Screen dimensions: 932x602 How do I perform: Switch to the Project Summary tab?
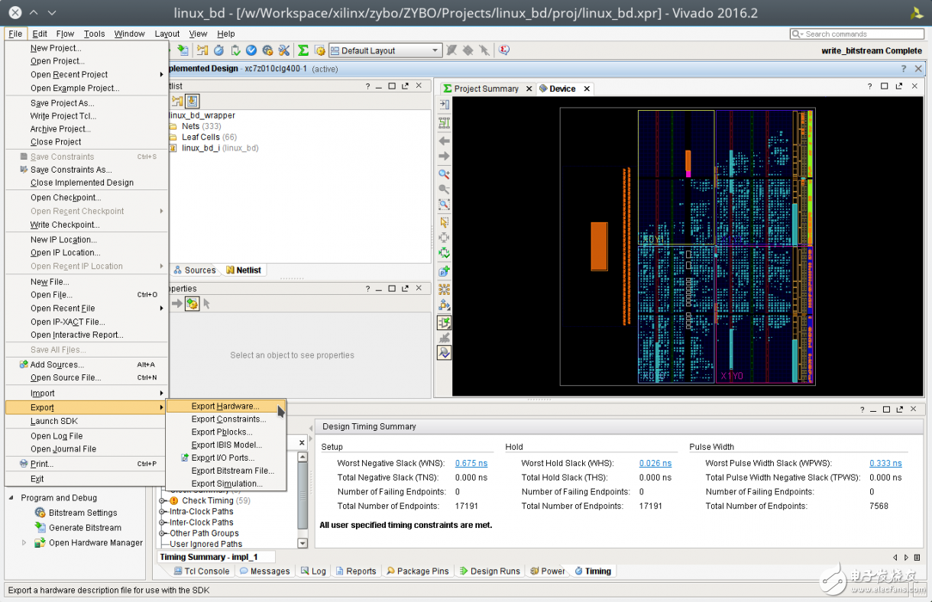pos(486,89)
